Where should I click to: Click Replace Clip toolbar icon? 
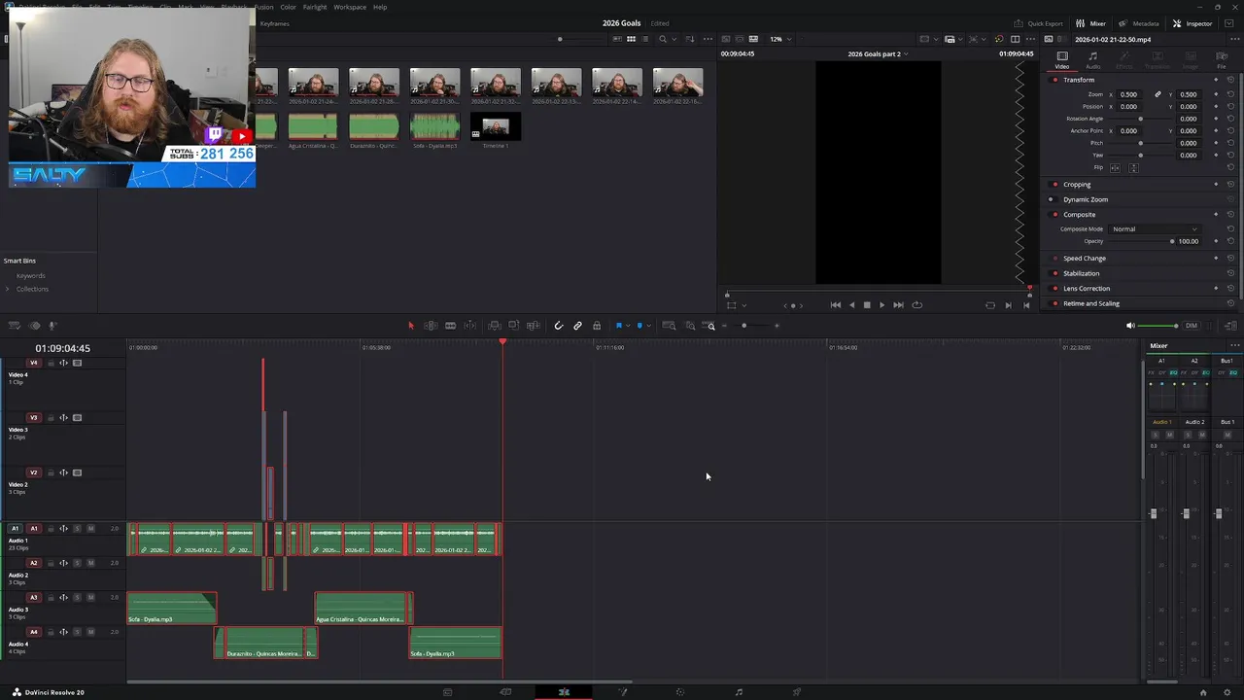point(533,326)
